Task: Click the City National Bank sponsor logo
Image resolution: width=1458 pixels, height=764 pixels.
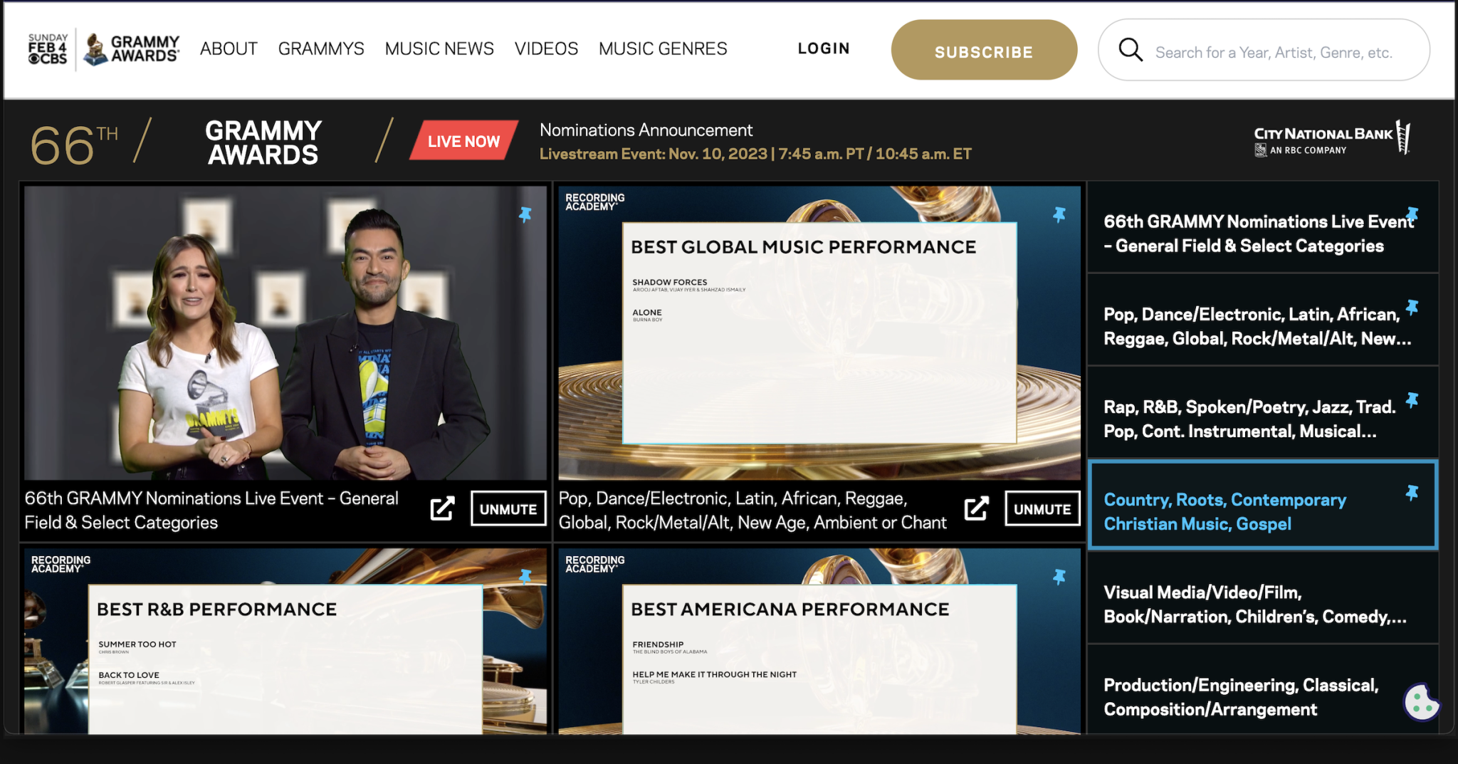Action: coord(1332,138)
